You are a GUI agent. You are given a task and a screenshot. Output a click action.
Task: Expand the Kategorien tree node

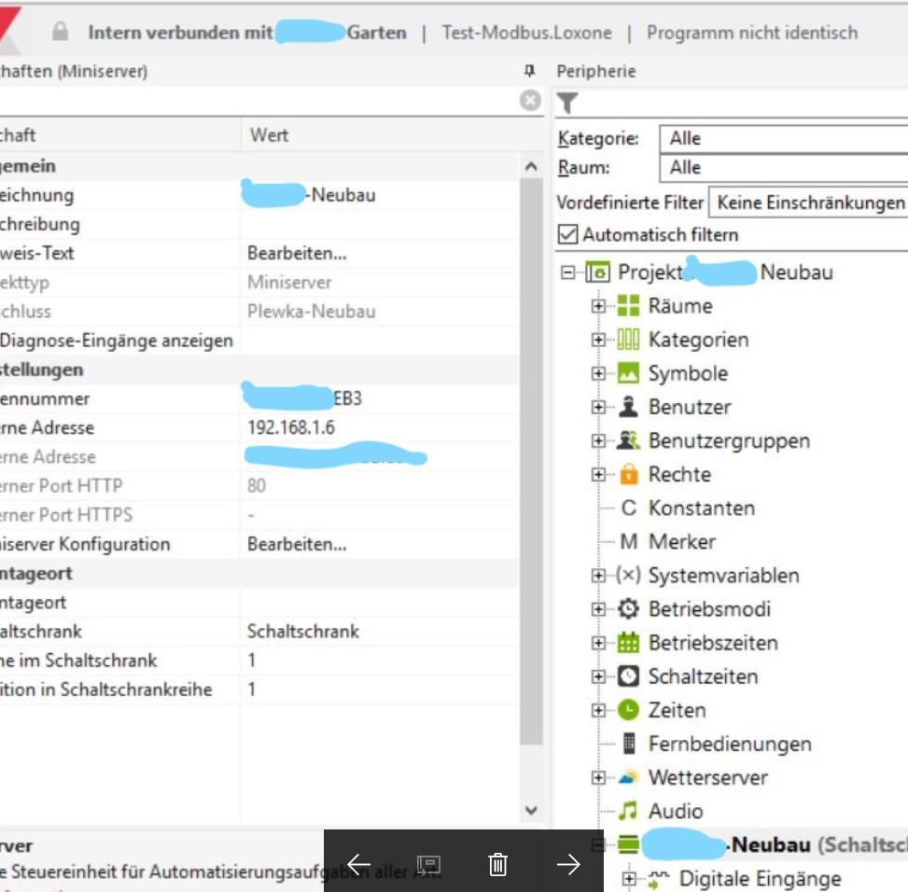pyautogui.click(x=598, y=340)
